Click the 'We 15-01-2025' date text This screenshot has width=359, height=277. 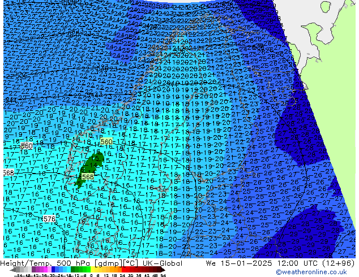point(240,263)
